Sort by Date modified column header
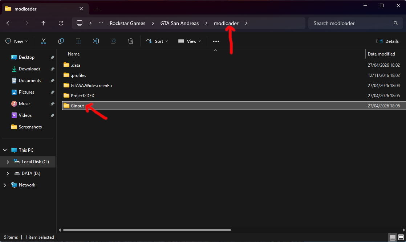This screenshot has height=242, width=406. 381,54
